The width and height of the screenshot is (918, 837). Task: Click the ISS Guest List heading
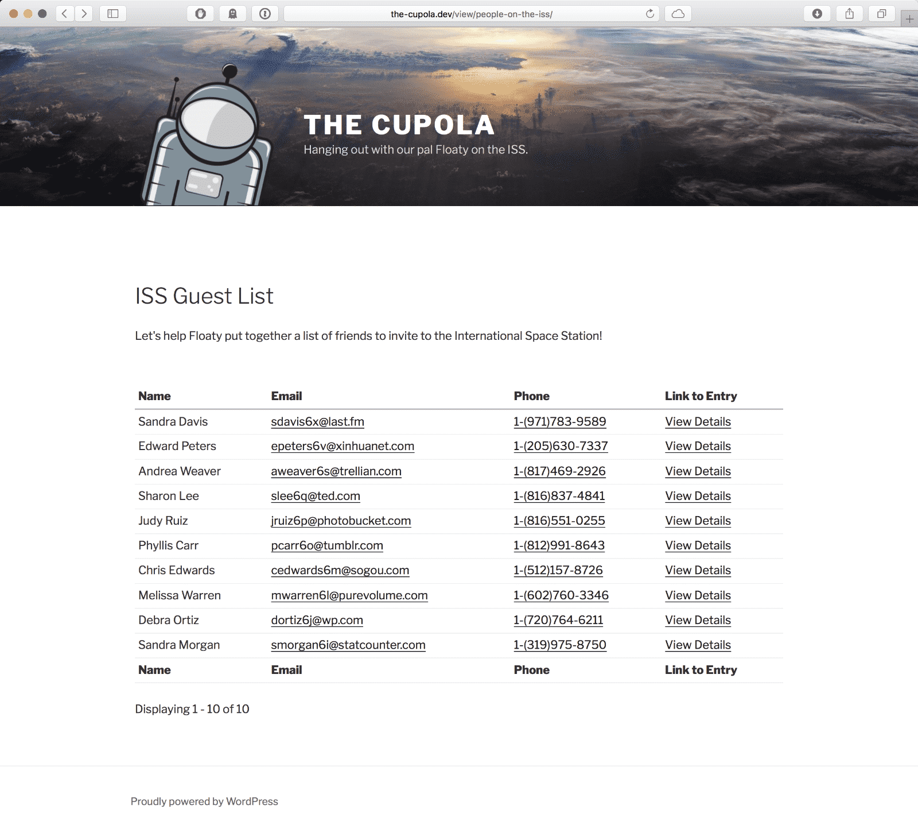click(204, 296)
